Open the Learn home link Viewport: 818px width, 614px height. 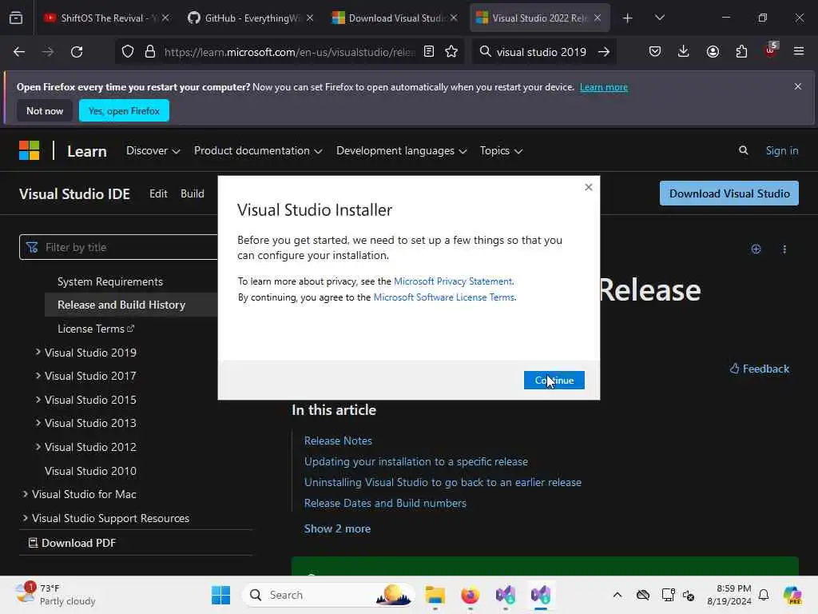point(86,151)
